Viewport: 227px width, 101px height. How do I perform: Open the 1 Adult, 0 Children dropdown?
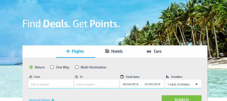pyautogui.click(x=183, y=84)
